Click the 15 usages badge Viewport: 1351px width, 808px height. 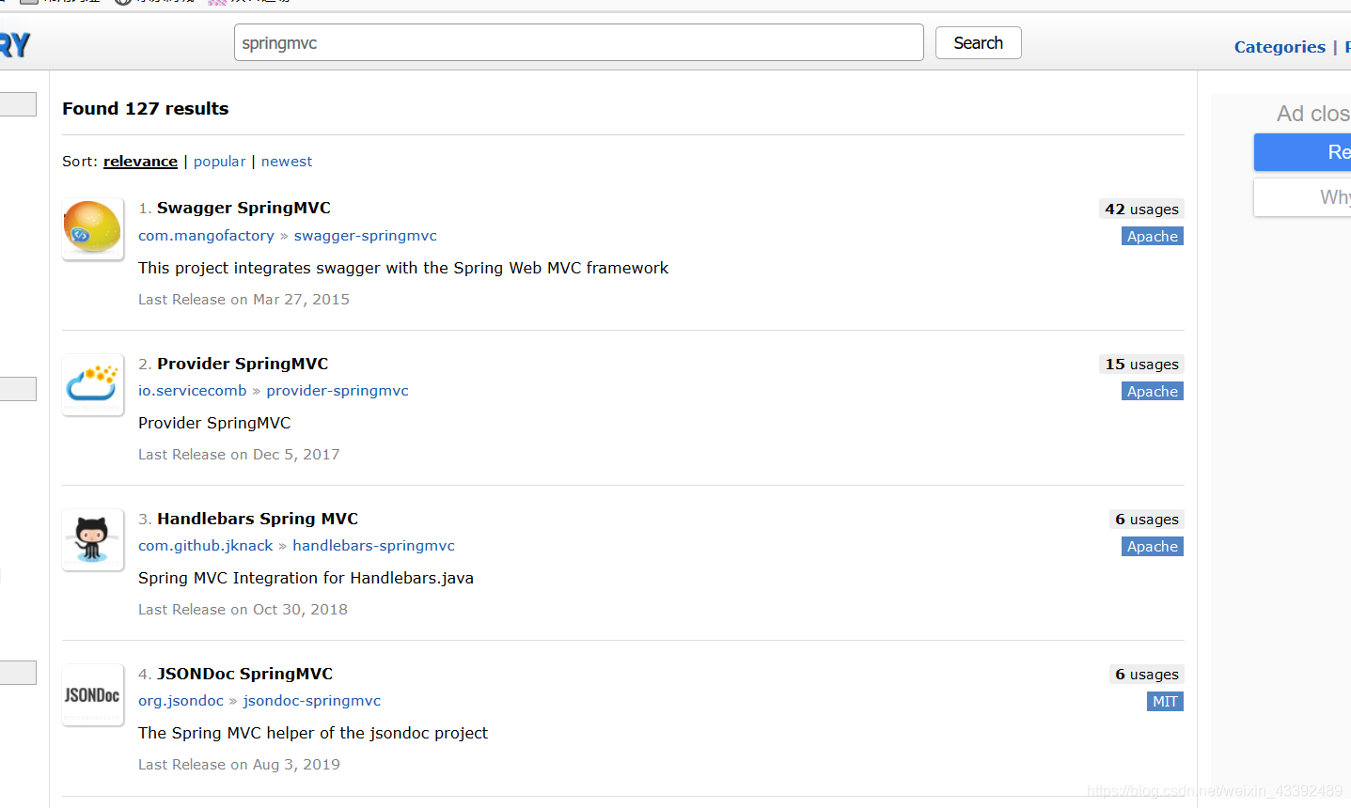tap(1141, 364)
